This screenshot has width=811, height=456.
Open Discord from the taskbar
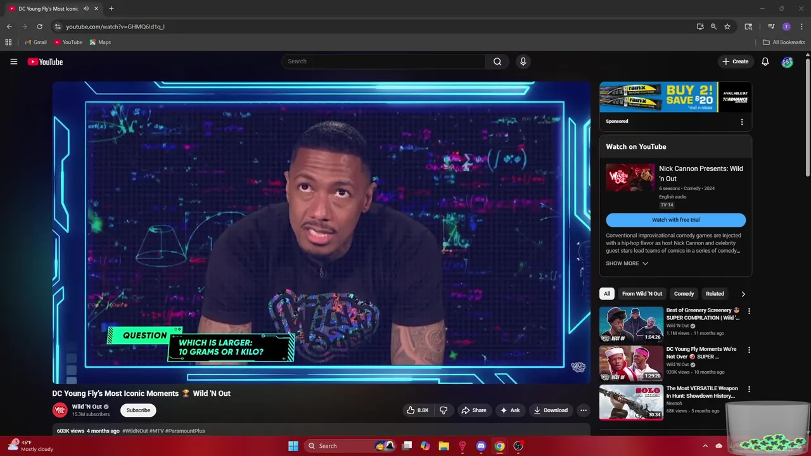click(481, 446)
